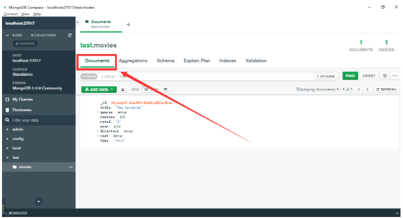Switch to the Aggregations tab

coord(133,61)
